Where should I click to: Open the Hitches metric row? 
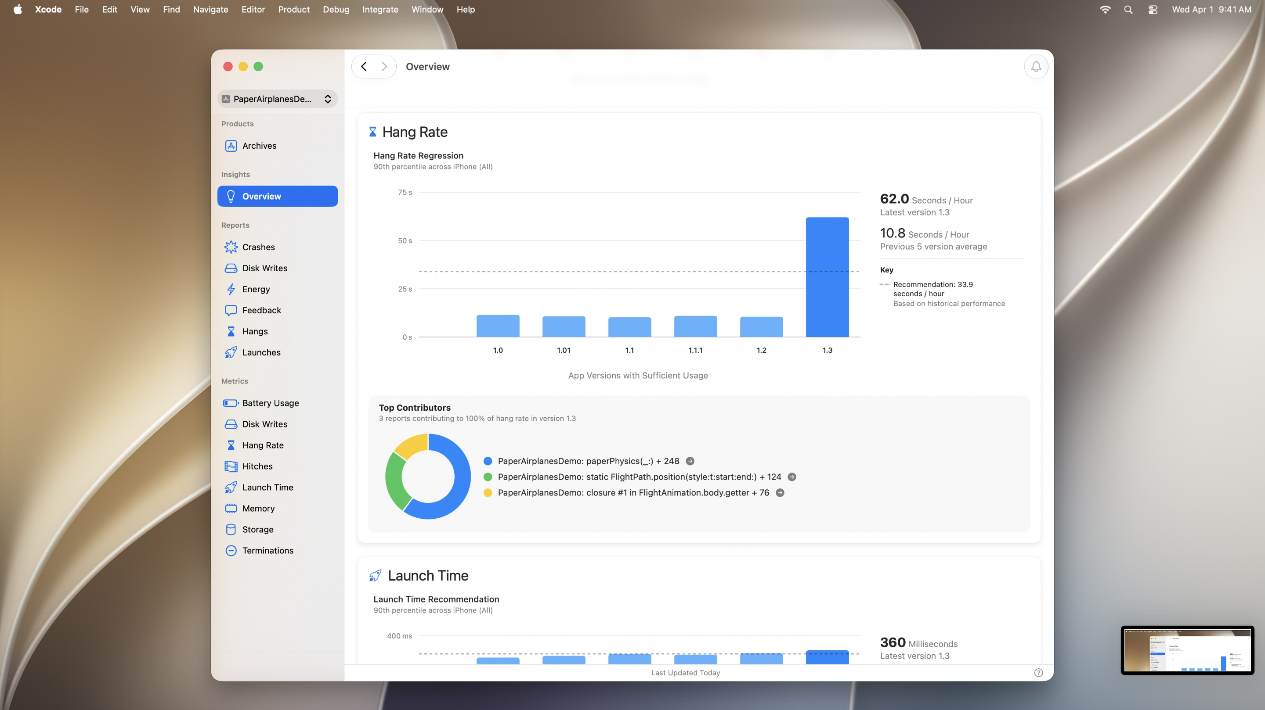[278, 466]
